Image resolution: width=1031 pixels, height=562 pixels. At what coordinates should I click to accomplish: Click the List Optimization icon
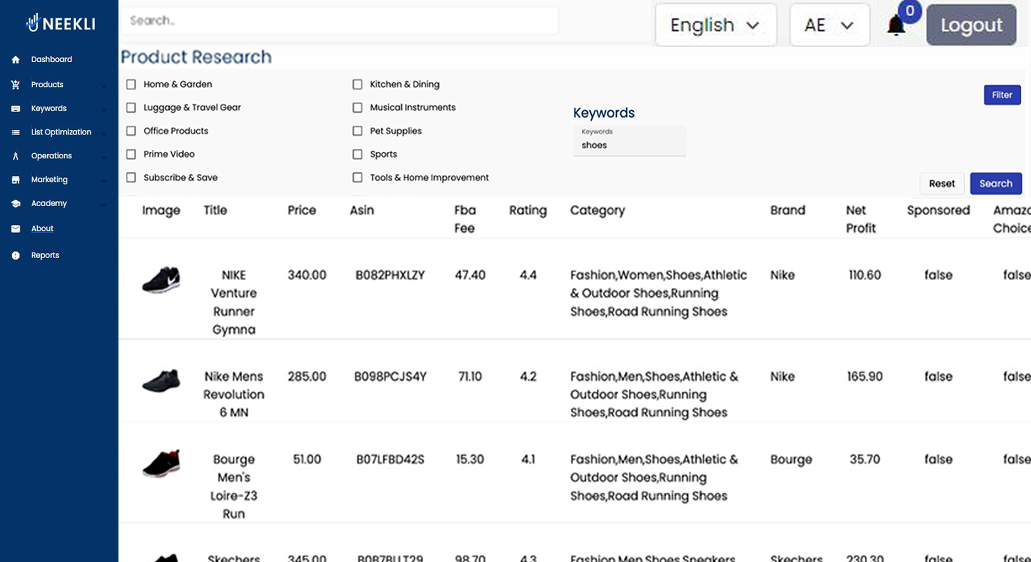pyautogui.click(x=16, y=132)
